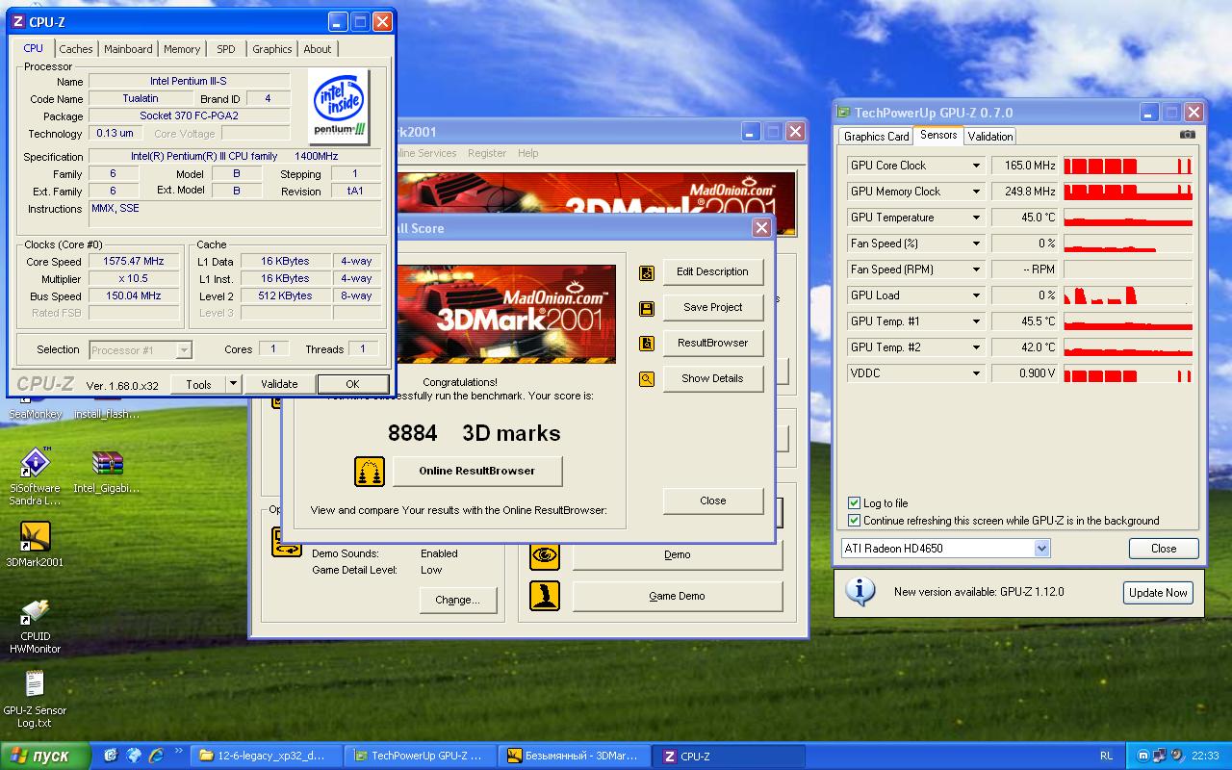This screenshot has width=1232, height=770.
Task: Switch to the 12-6-legacy_xp32 taskbar window
Action: 267,756
